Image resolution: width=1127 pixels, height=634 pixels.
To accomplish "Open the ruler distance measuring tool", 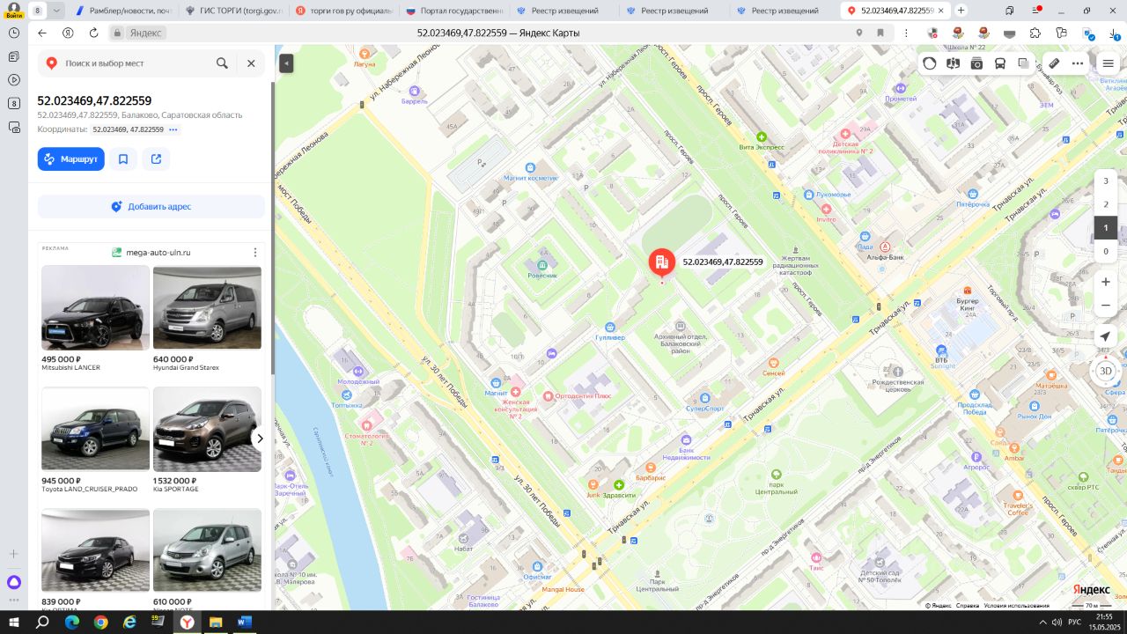I will click(1053, 63).
